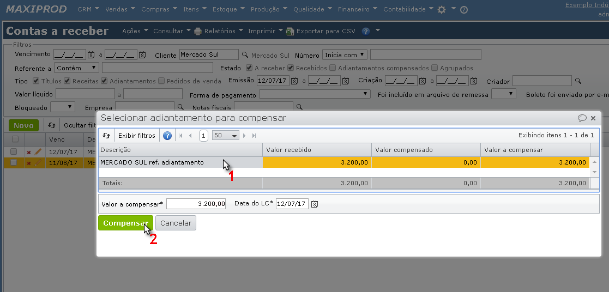Viewport: 609px width, 292px height.
Task: Open calendar for Vencimento end date
Action: [142, 54]
